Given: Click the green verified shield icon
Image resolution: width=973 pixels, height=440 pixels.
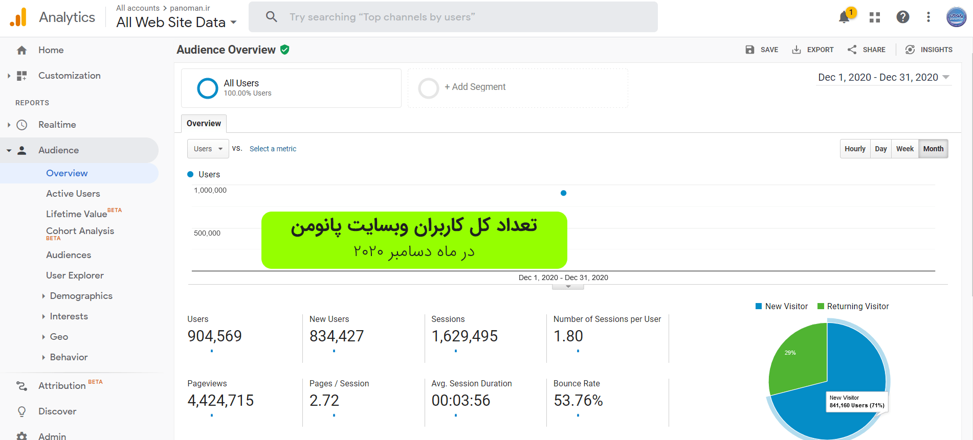Looking at the screenshot, I should tap(285, 50).
